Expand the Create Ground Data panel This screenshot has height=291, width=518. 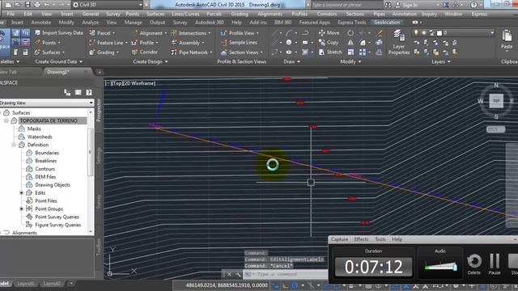click(58, 61)
